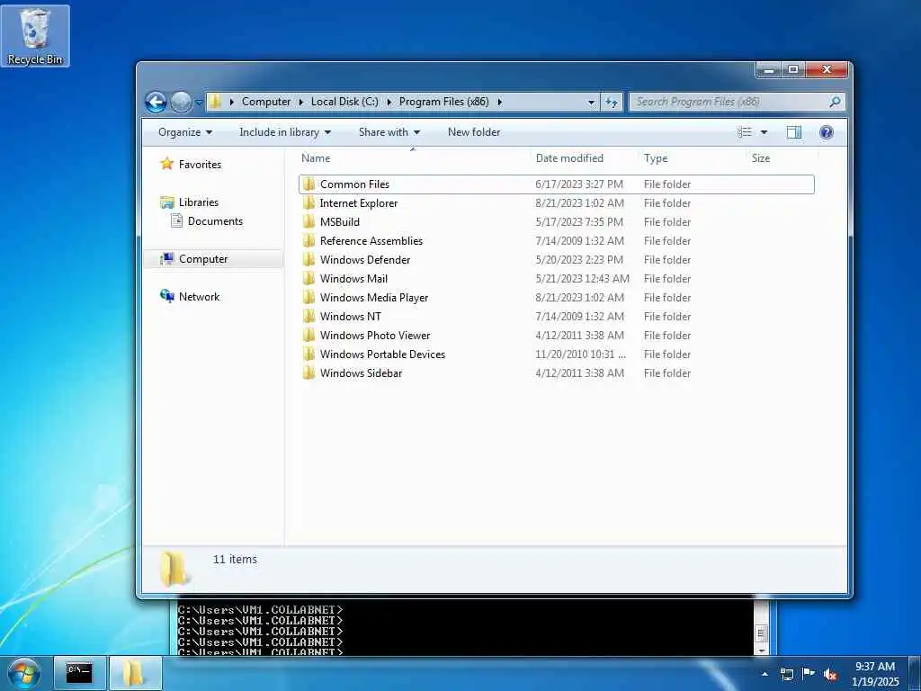The image size is (921, 691).
Task: Click the New folder button
Action: [x=474, y=132]
